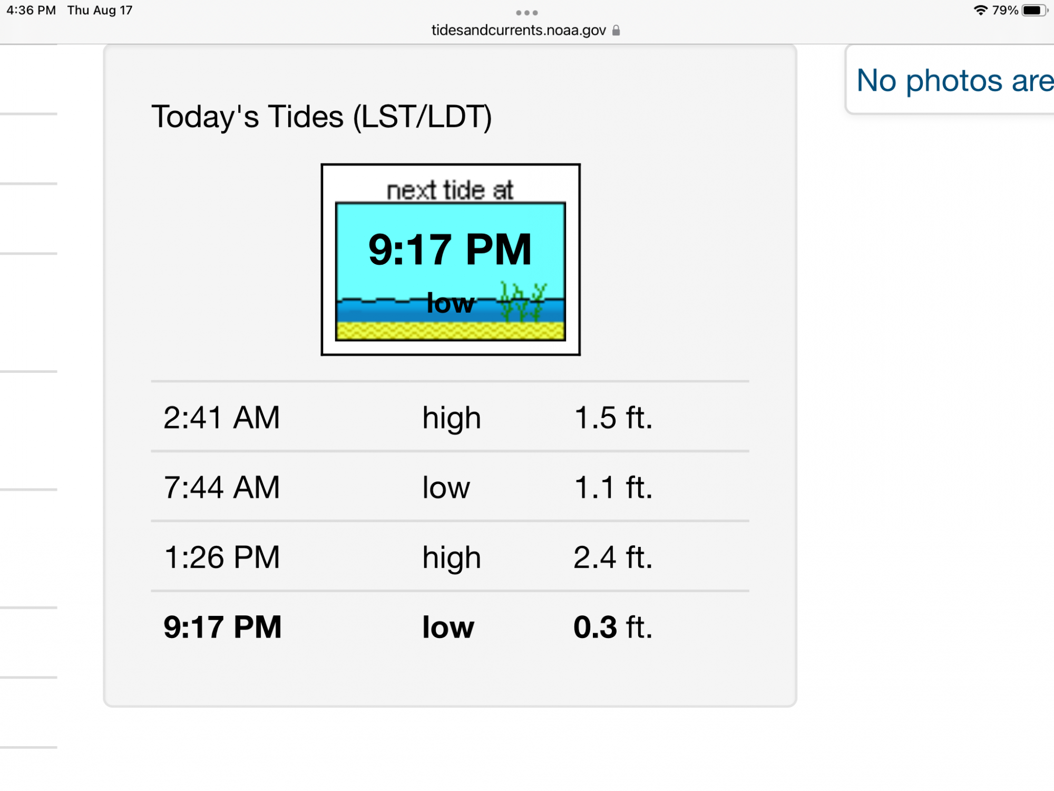The image size is (1054, 791).
Task: Tap the Wi-Fi status icon
Action: click(981, 10)
